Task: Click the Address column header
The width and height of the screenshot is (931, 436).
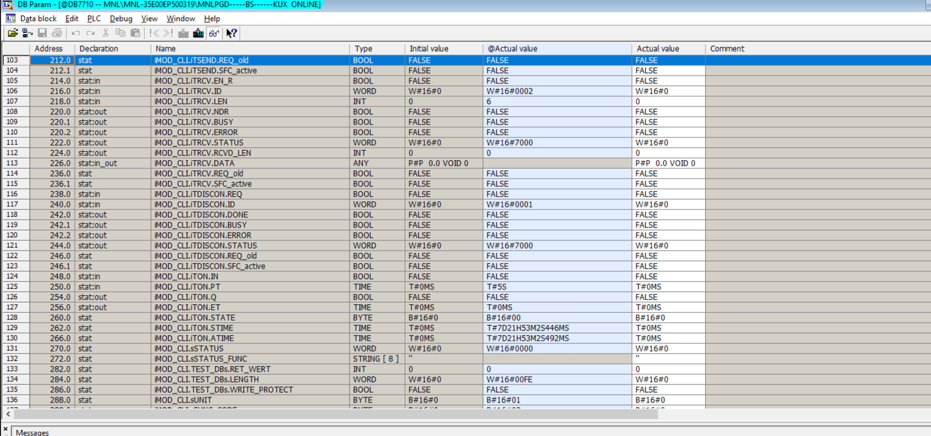Action: point(48,49)
